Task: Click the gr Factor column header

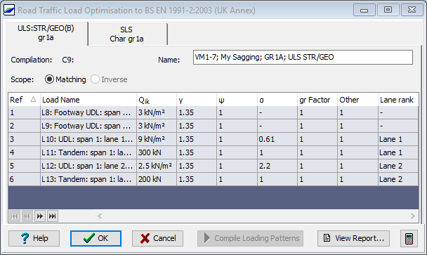Action: tap(317, 100)
